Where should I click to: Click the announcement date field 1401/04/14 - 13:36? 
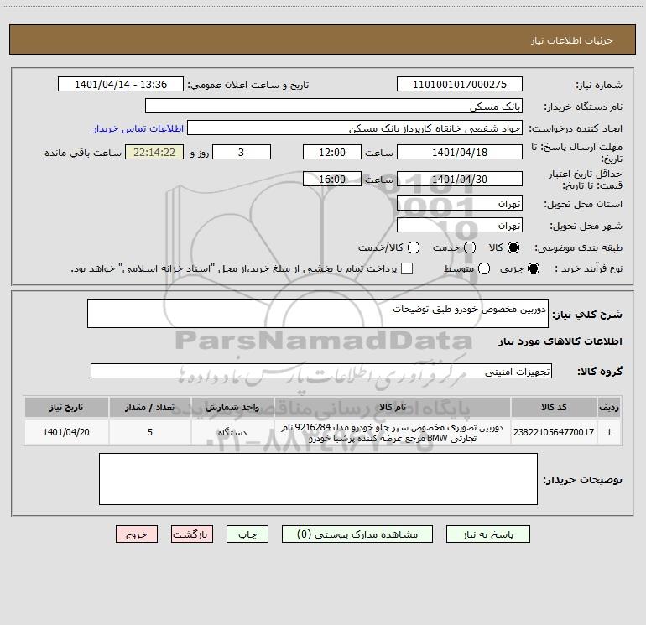click(121, 85)
